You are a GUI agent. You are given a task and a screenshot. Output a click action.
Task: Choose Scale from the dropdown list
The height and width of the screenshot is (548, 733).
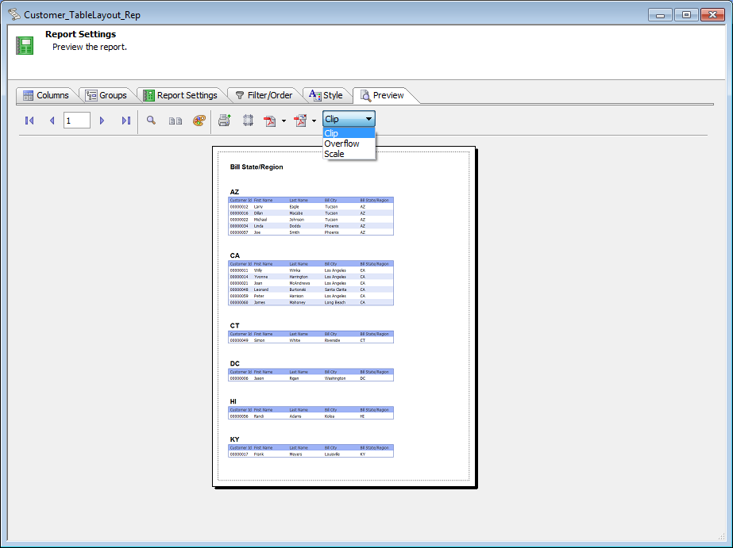349,154
